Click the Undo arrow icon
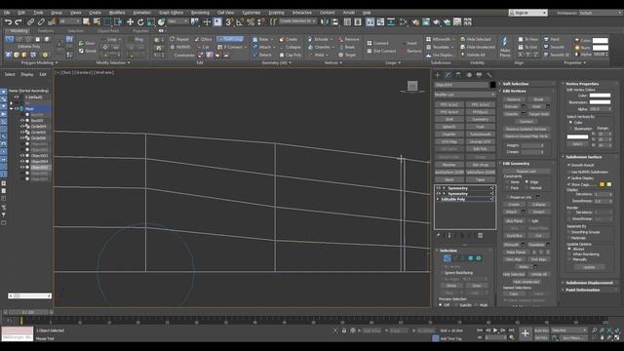Screen dimensions: 624x351 coord(8,21)
